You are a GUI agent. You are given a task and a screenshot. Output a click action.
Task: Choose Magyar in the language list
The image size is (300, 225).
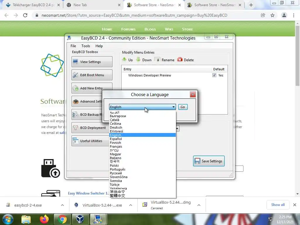click(142, 154)
